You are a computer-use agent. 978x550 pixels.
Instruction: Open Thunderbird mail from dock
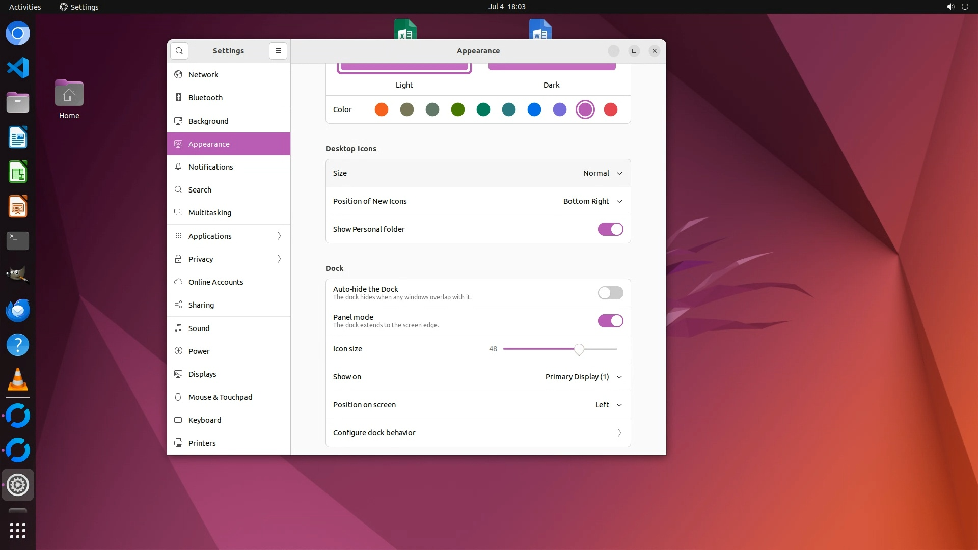pyautogui.click(x=18, y=310)
